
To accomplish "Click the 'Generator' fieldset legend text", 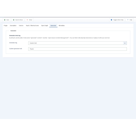I will pyautogui.click(x=13, y=31).
